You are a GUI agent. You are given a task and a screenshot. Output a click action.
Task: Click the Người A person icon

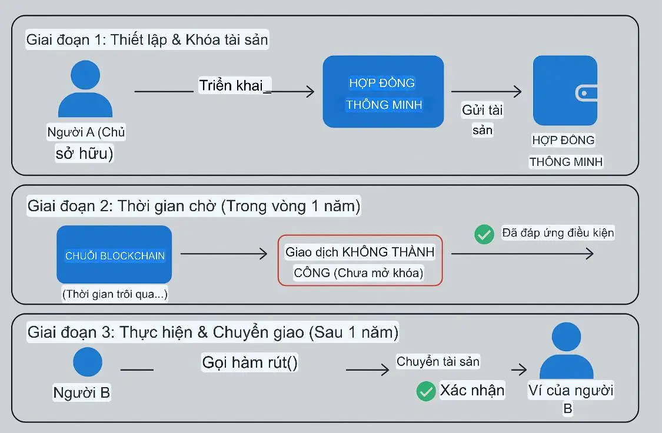(85, 88)
